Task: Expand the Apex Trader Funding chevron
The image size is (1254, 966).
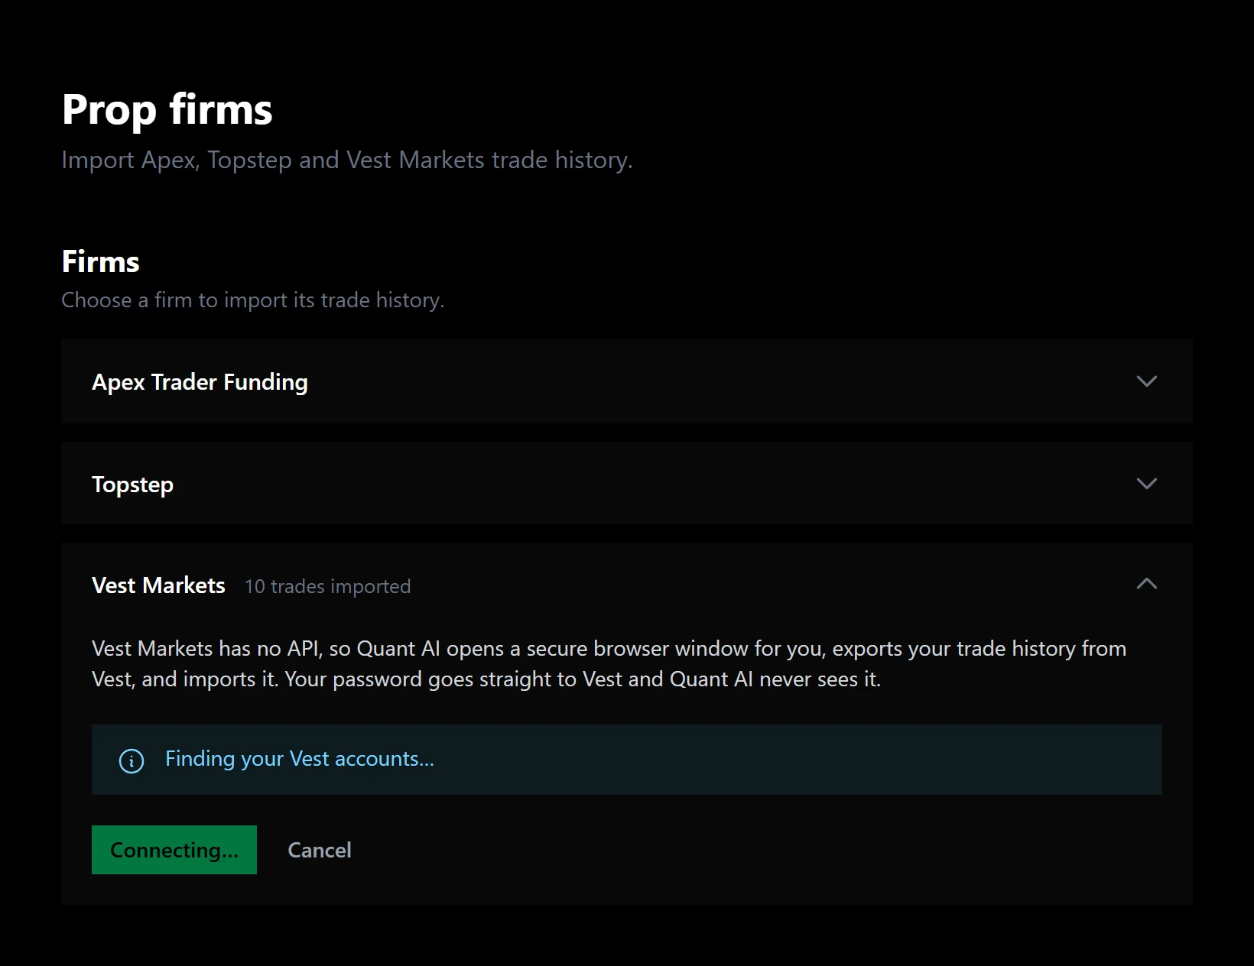Action: point(1146,381)
